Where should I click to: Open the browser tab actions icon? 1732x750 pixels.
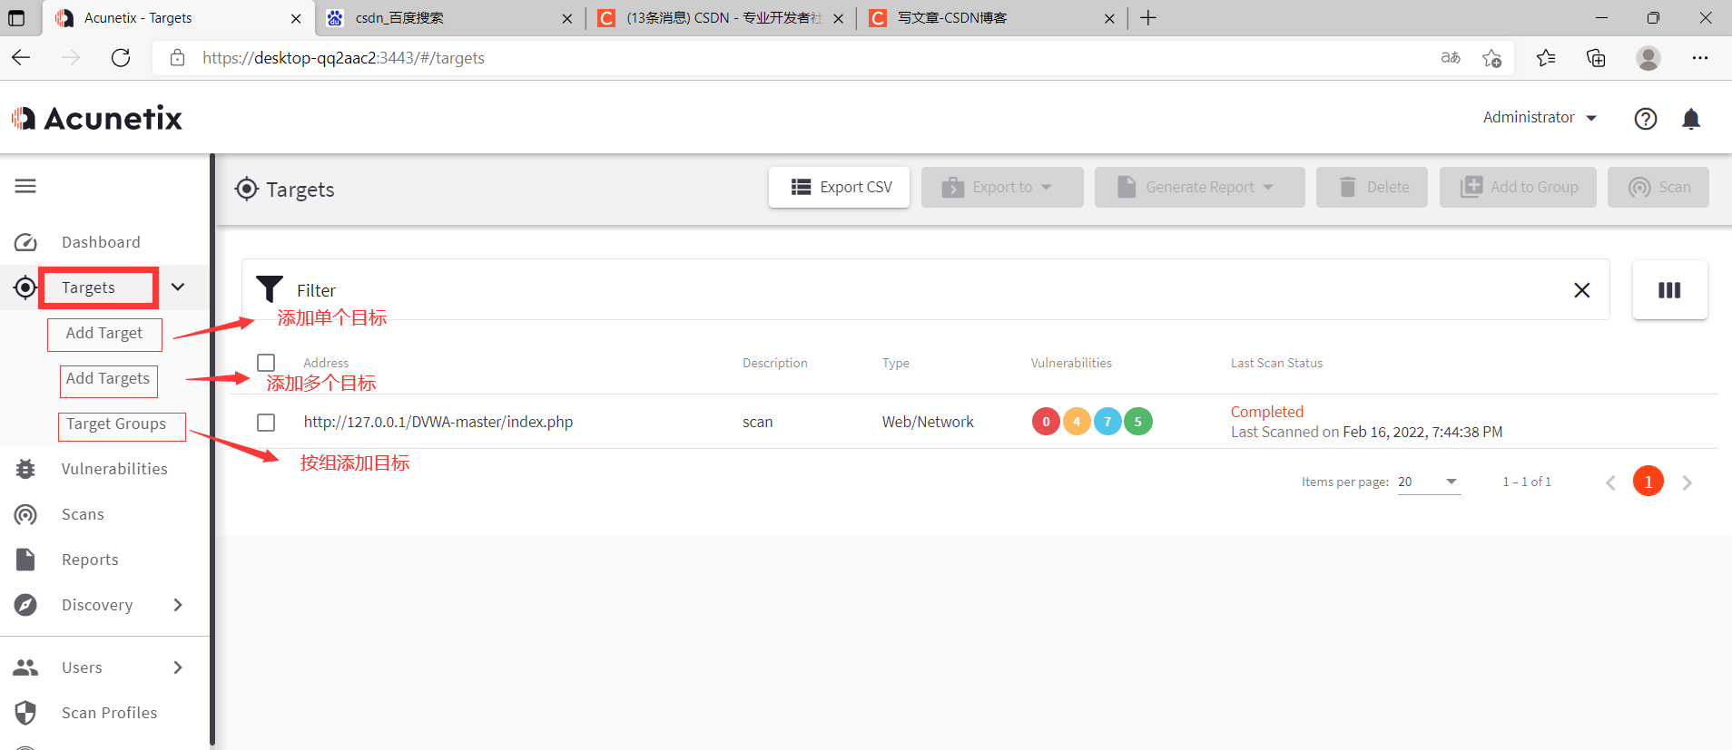coord(16,18)
